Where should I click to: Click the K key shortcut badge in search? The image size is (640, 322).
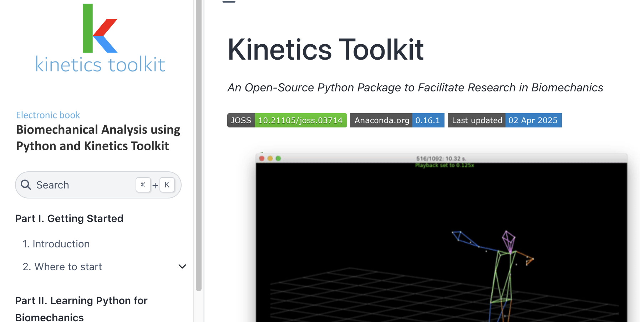(x=167, y=185)
